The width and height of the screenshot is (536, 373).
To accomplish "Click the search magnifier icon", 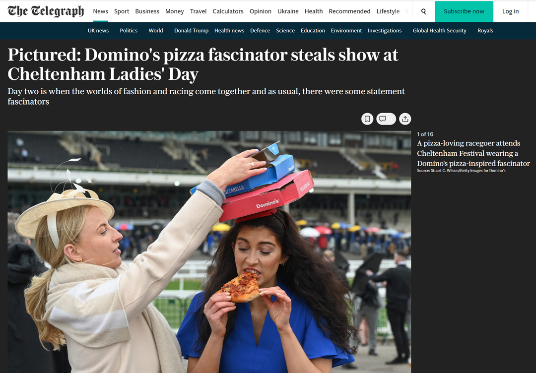I will [423, 11].
